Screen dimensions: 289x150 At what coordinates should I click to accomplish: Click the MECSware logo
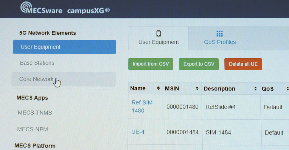coord(41,8)
